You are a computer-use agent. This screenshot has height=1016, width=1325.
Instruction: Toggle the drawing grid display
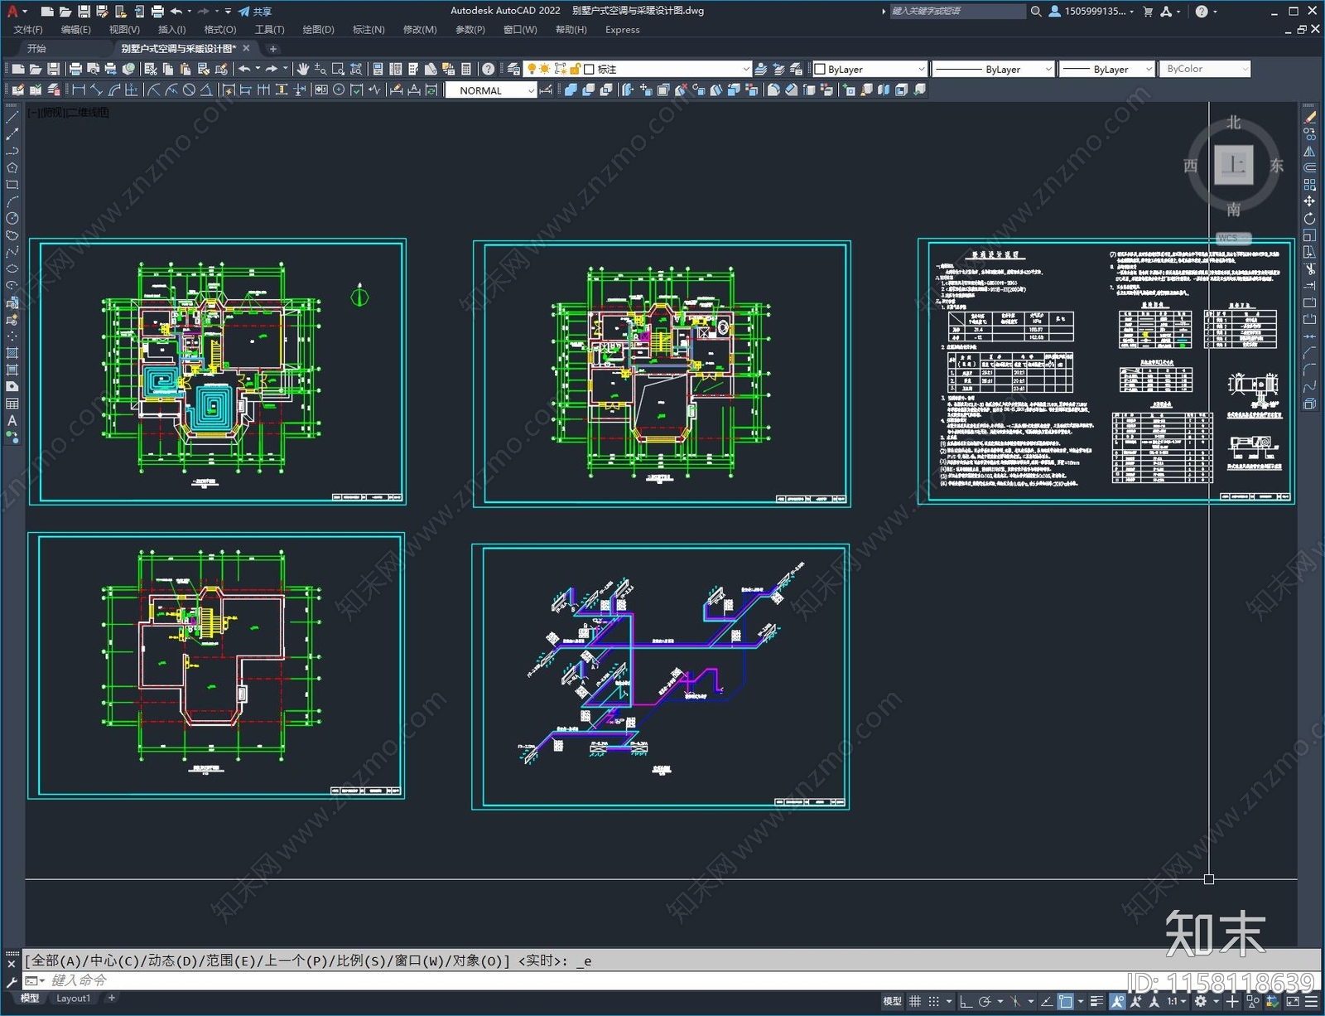coord(915,1001)
